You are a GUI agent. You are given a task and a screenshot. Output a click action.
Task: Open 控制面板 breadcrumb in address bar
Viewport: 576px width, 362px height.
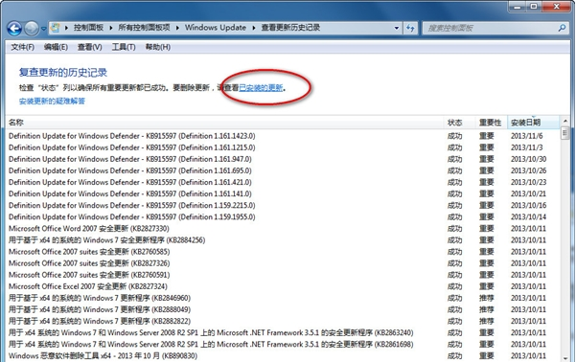[88, 28]
